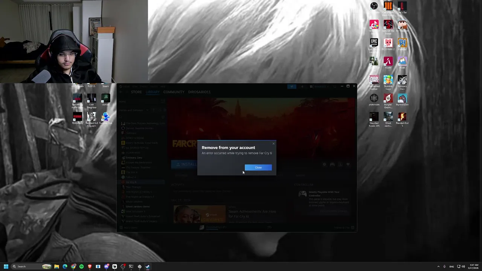The width and height of the screenshot is (482, 271).
Task: Click the Close button in the error dialog
Action: pos(258,167)
